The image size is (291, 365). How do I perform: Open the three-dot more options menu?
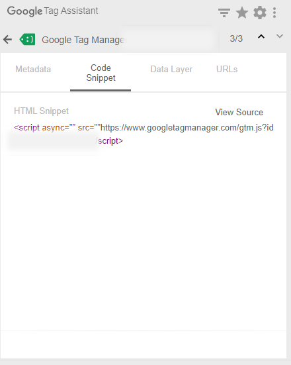(274, 13)
